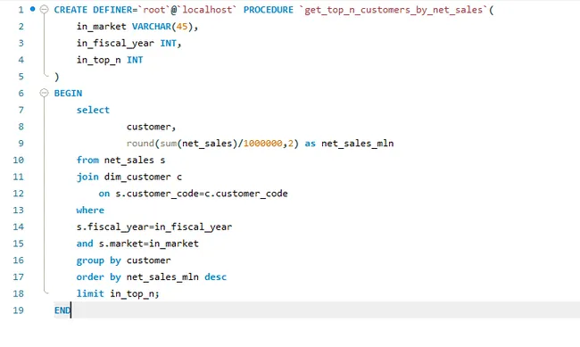
Task: Collapse the CREATE PROCEDURE fold marker
Action: tap(44, 9)
